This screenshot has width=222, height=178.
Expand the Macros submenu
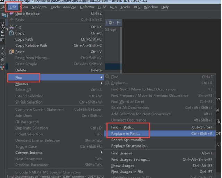pyautogui.click(x=56, y=83)
